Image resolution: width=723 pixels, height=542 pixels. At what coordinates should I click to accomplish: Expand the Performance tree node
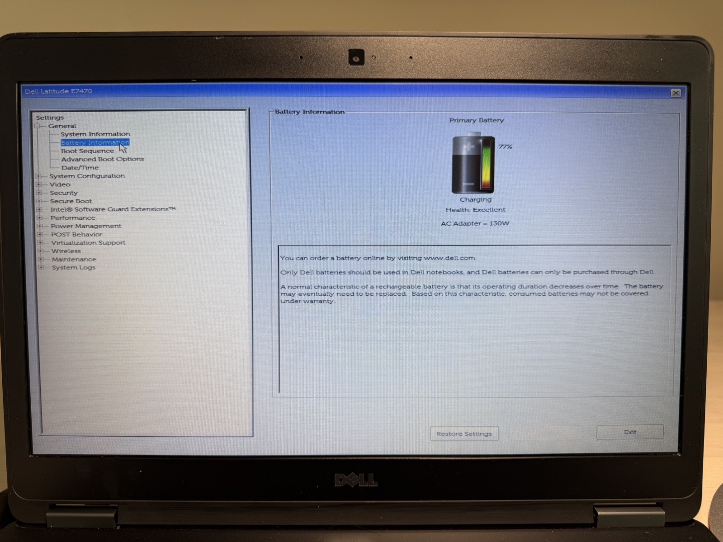coord(40,218)
